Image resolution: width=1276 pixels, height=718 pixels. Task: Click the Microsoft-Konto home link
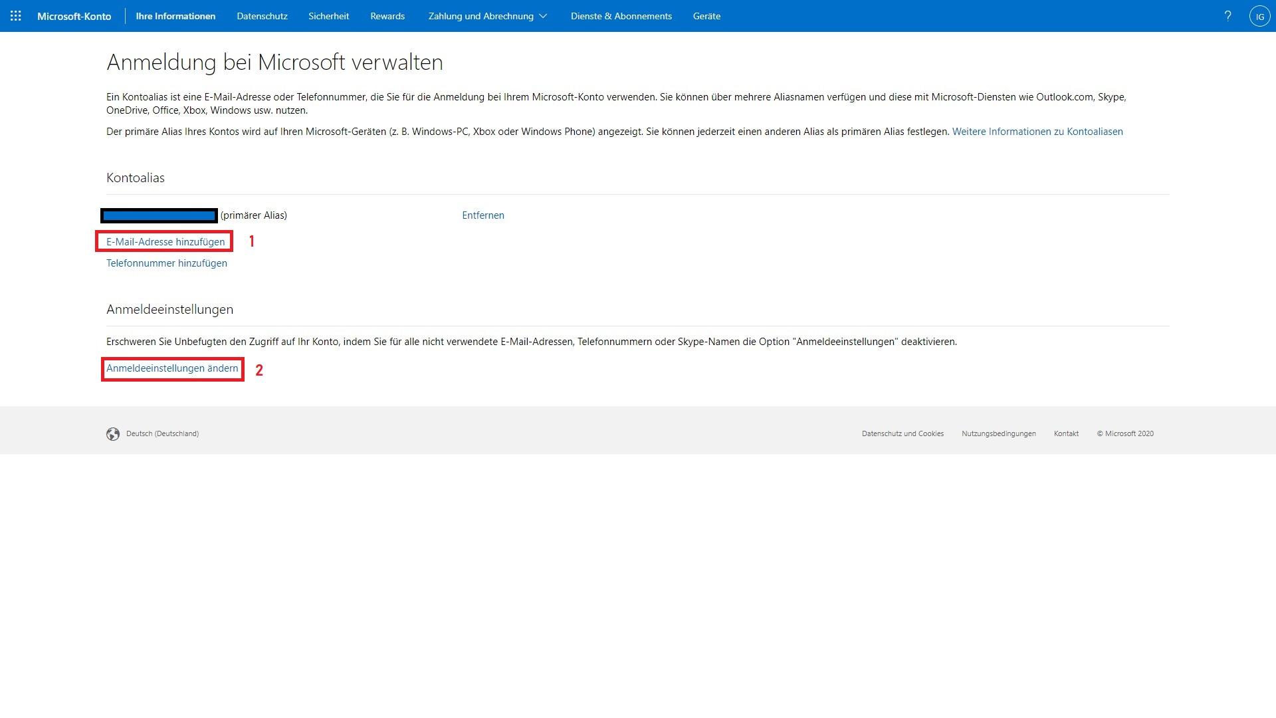click(x=74, y=16)
